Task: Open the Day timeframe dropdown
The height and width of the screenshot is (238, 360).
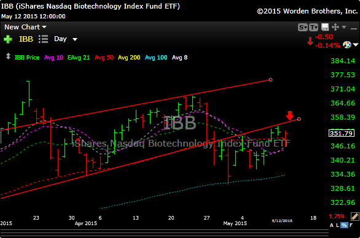Action: [66, 39]
